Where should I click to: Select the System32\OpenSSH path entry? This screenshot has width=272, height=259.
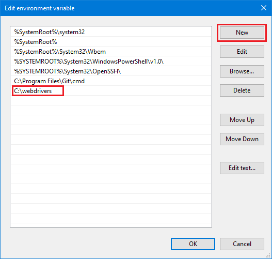pos(111,71)
